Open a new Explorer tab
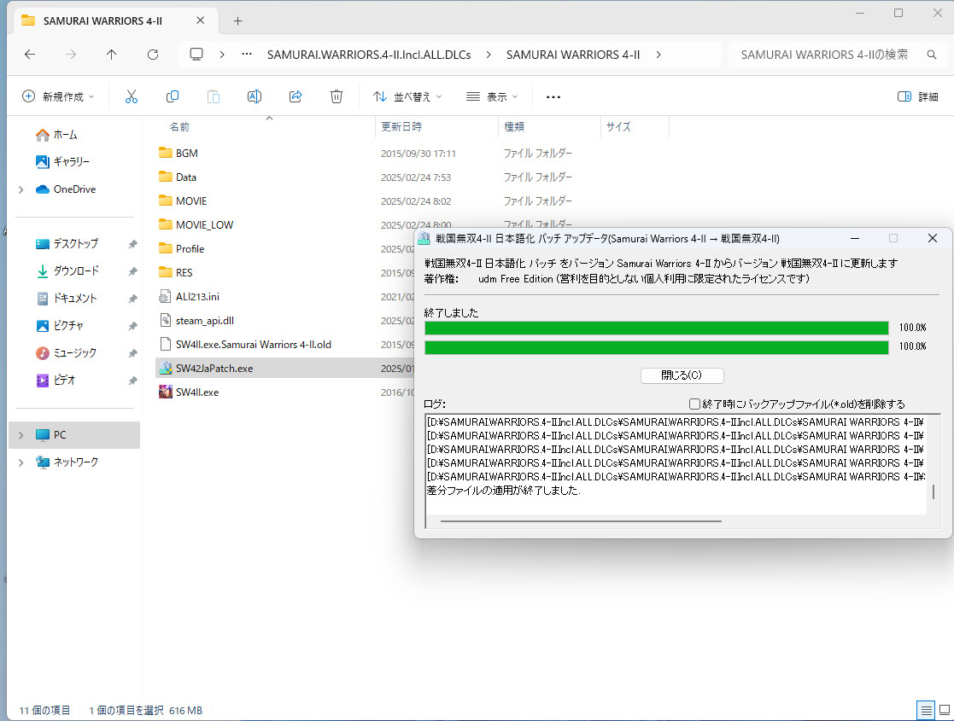Screen dimensions: 954x721 (238, 20)
